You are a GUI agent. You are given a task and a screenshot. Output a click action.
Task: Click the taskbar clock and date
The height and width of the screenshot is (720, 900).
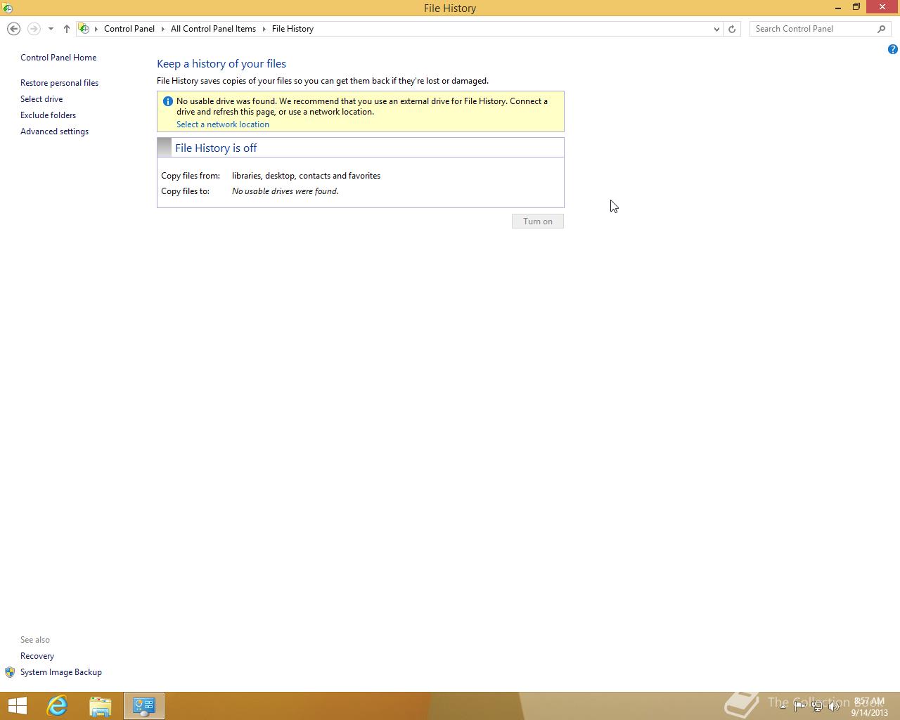[x=869, y=707]
